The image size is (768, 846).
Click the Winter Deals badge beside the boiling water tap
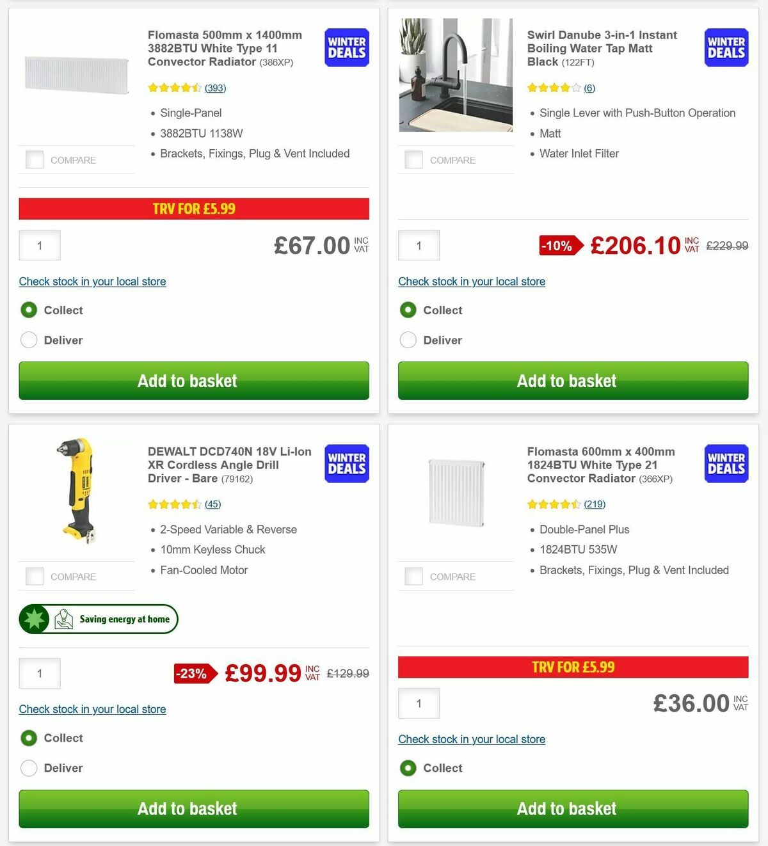pyautogui.click(x=725, y=47)
